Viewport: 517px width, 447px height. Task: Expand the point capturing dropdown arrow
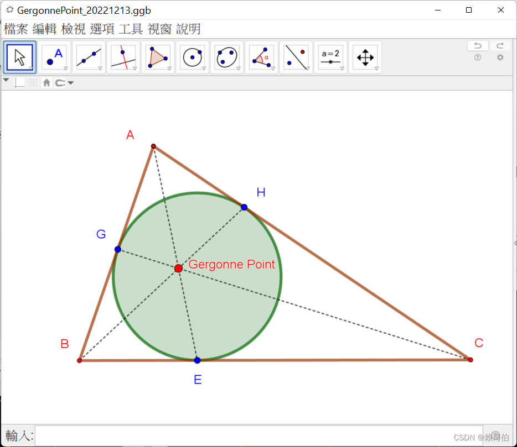point(70,82)
